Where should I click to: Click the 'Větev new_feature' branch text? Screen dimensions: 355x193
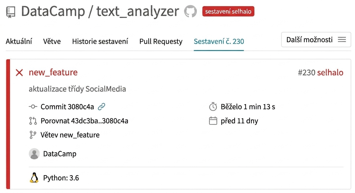70,135
